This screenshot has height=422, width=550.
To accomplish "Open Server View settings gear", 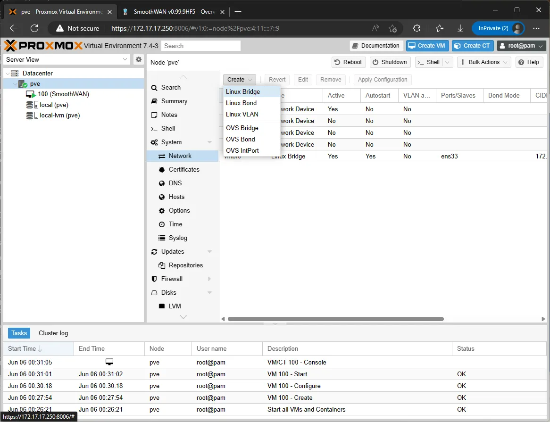I will click(139, 59).
